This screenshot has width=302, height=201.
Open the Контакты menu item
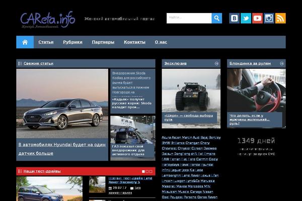coord(134,42)
